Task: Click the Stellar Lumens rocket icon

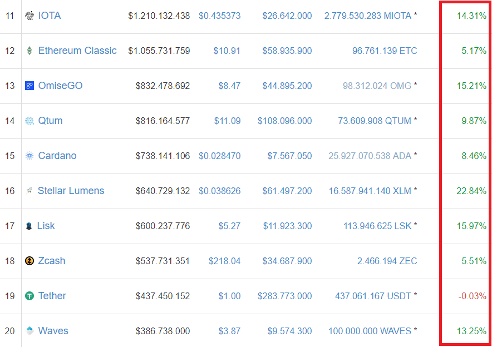Action: coord(29,191)
